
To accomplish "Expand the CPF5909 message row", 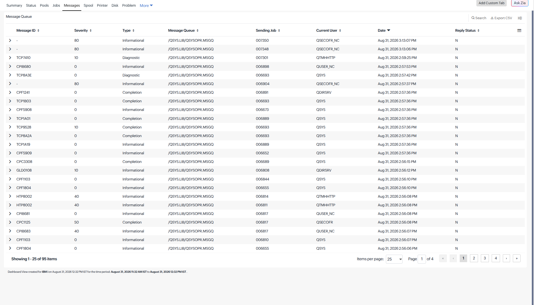I will coord(10,153).
